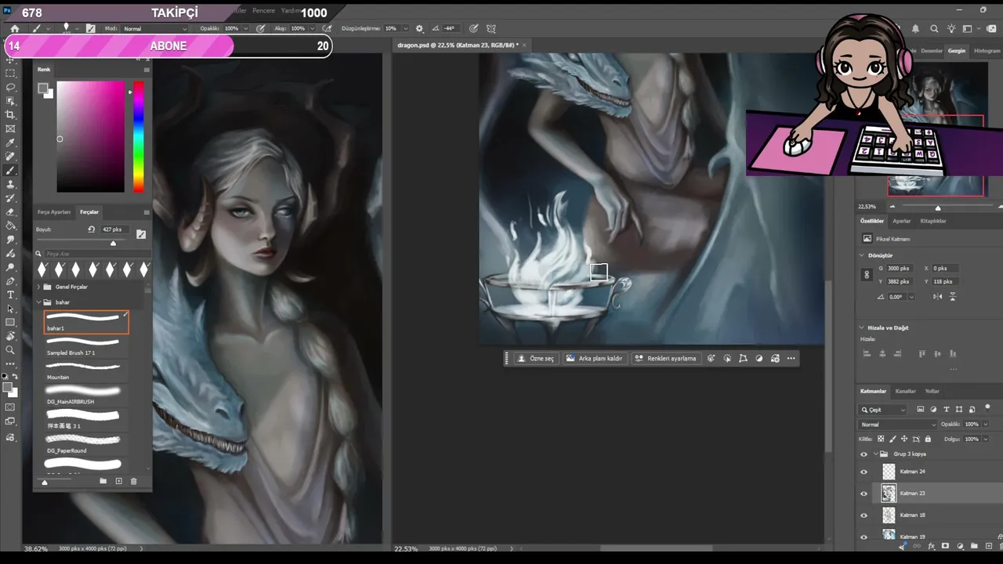Delete brush using the trash icon
The image size is (1003, 564).
(x=133, y=481)
